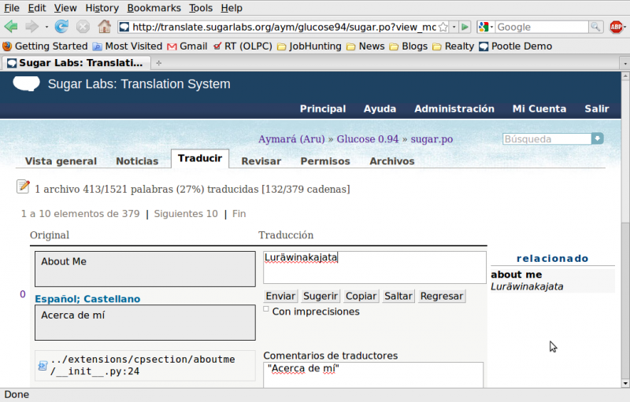Click the browser Reload button
Viewport: 630px width, 402px height.
click(61, 27)
